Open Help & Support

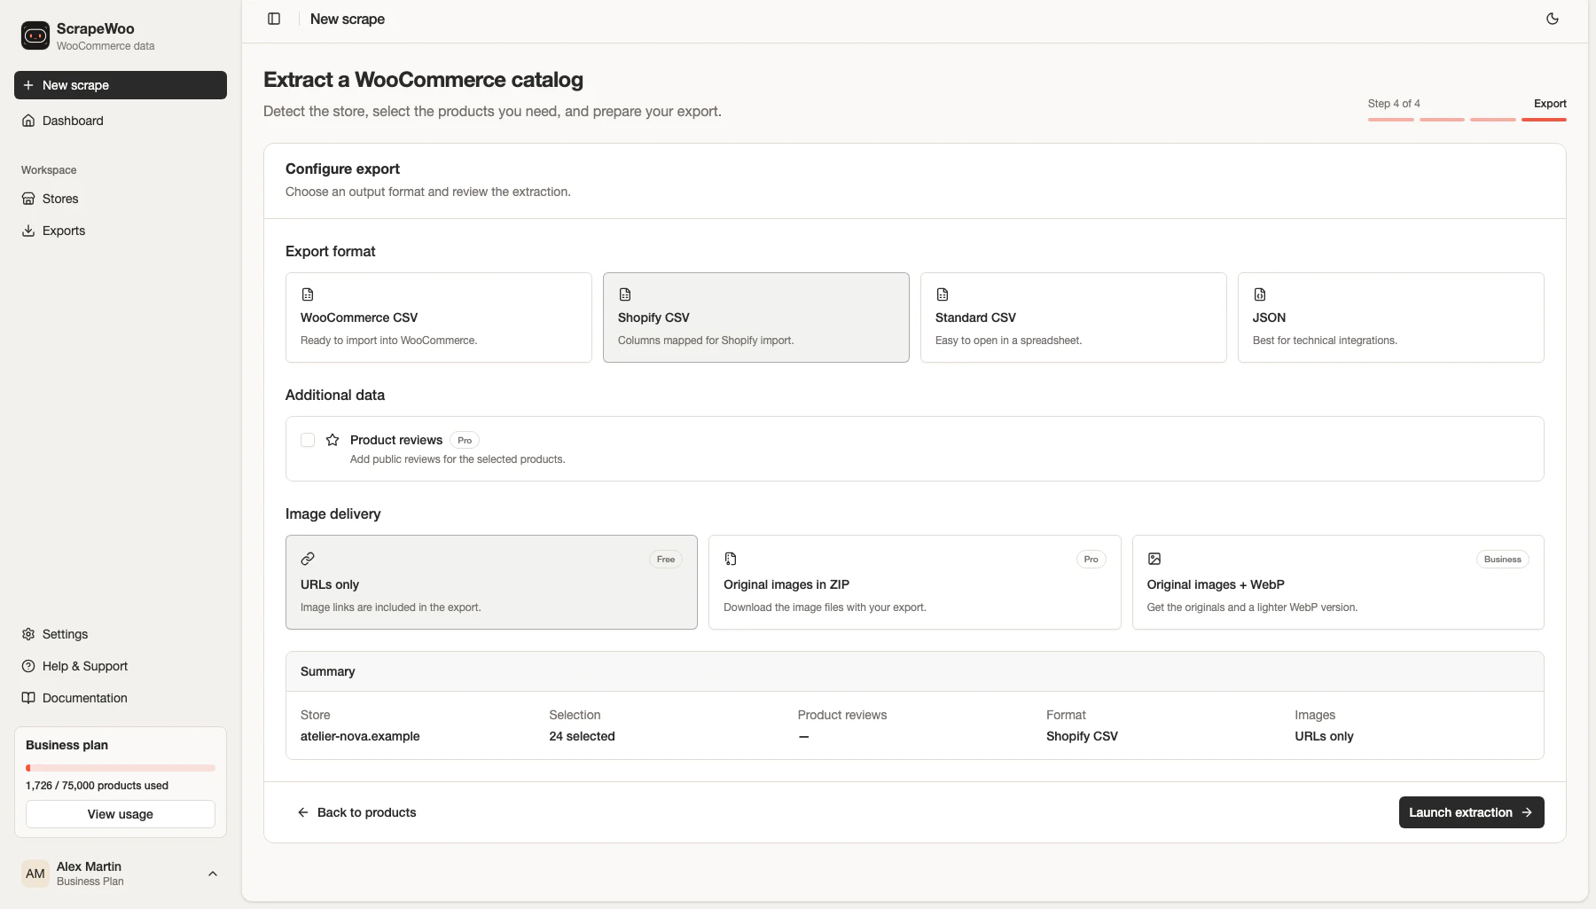[x=121, y=666]
